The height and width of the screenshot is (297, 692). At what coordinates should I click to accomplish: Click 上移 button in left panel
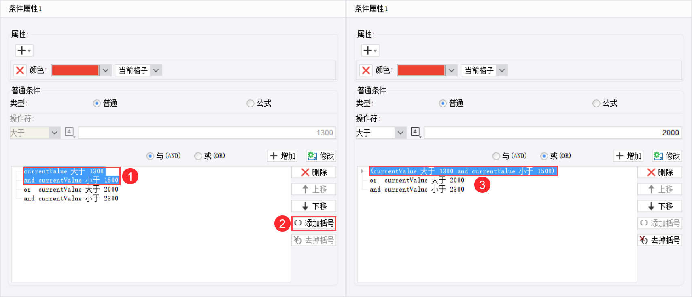pyautogui.click(x=314, y=189)
